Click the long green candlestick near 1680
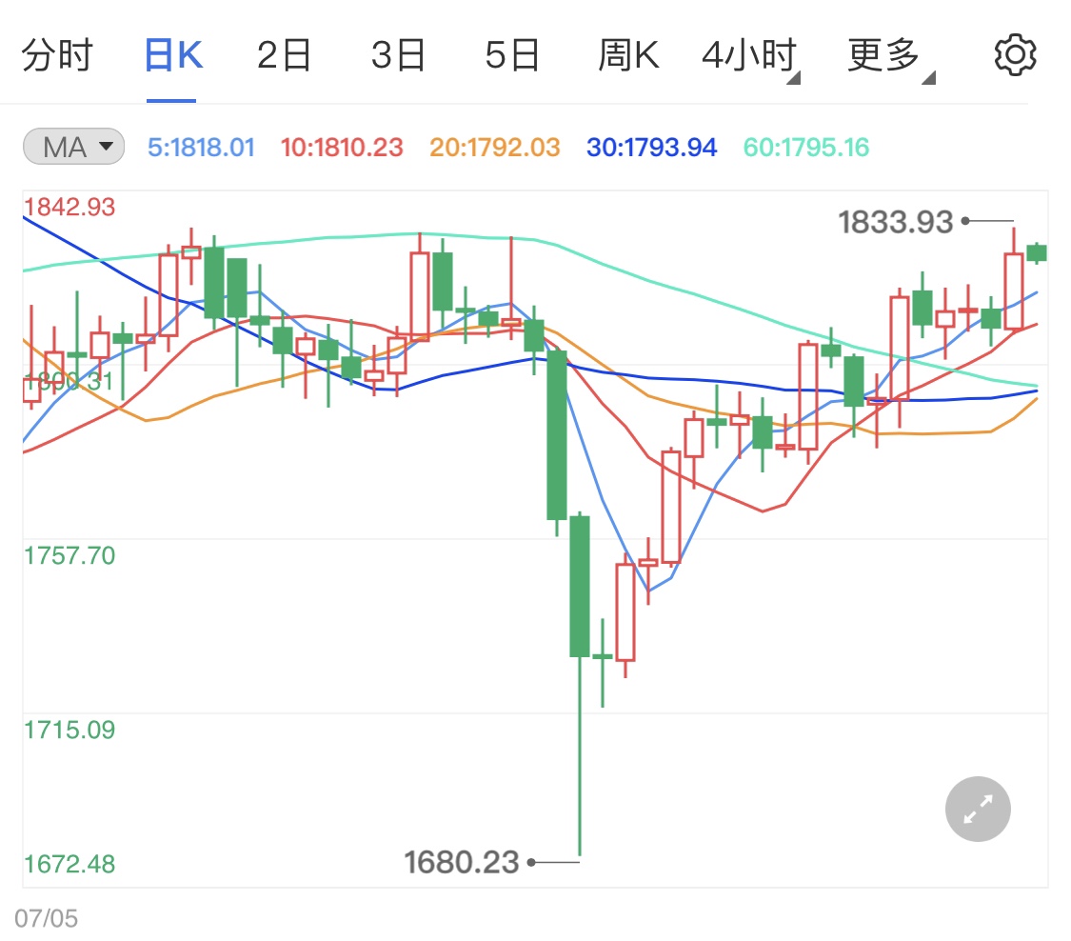 (579, 586)
